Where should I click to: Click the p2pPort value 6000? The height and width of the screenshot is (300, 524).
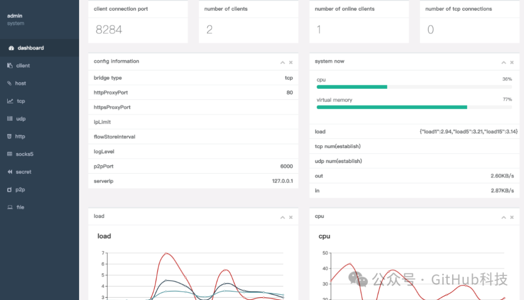pos(286,166)
